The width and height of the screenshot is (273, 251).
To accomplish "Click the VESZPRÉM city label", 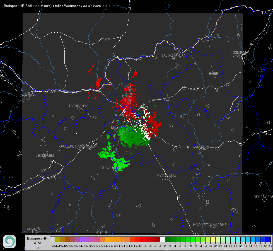I will pyautogui.click(x=45, y=155).
